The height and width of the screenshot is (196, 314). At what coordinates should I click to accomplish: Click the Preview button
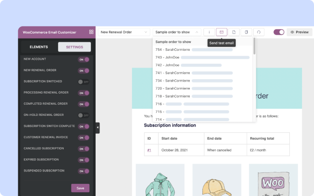click(x=300, y=32)
